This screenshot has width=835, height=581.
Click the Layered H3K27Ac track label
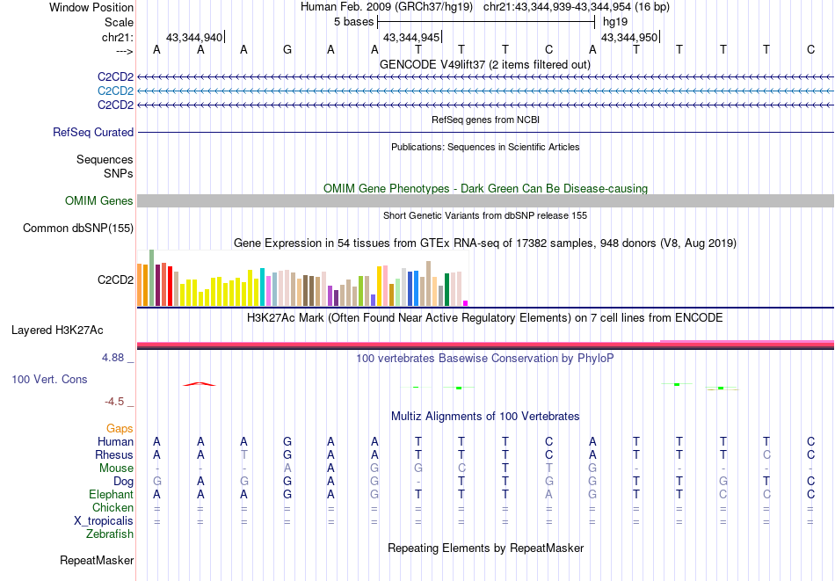57,330
